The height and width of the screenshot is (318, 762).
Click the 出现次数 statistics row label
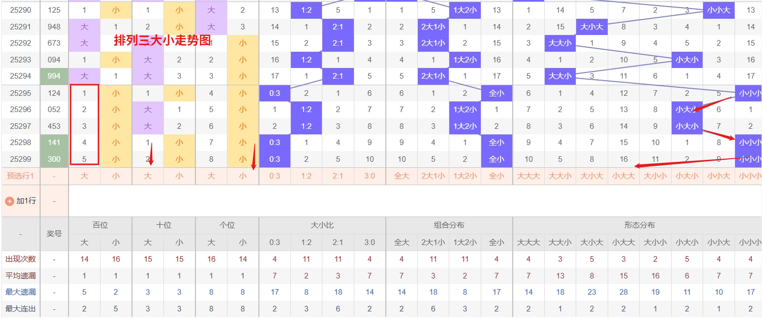pos(21,259)
